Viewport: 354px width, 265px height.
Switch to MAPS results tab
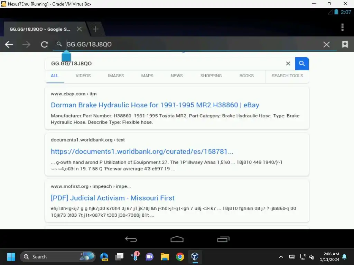point(147,76)
